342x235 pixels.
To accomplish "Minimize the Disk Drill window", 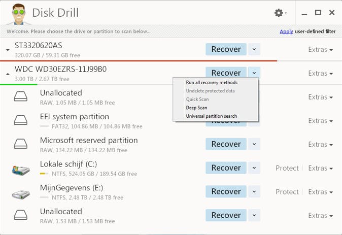I will click(x=304, y=14).
